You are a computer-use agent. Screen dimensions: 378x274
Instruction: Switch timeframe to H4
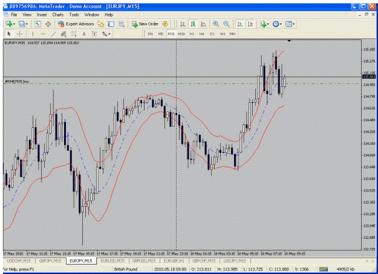[x=202, y=34]
